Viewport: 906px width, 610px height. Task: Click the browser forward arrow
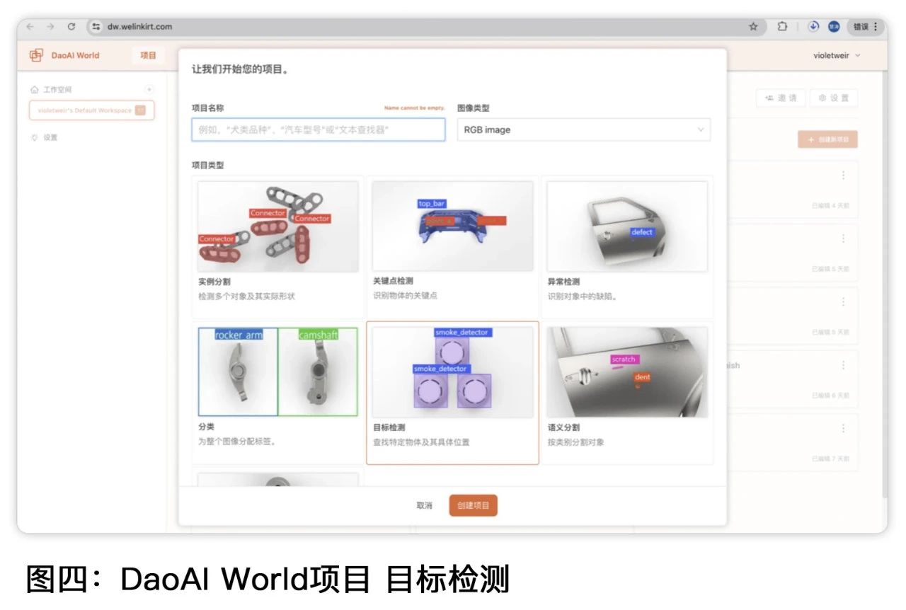pyautogui.click(x=50, y=27)
